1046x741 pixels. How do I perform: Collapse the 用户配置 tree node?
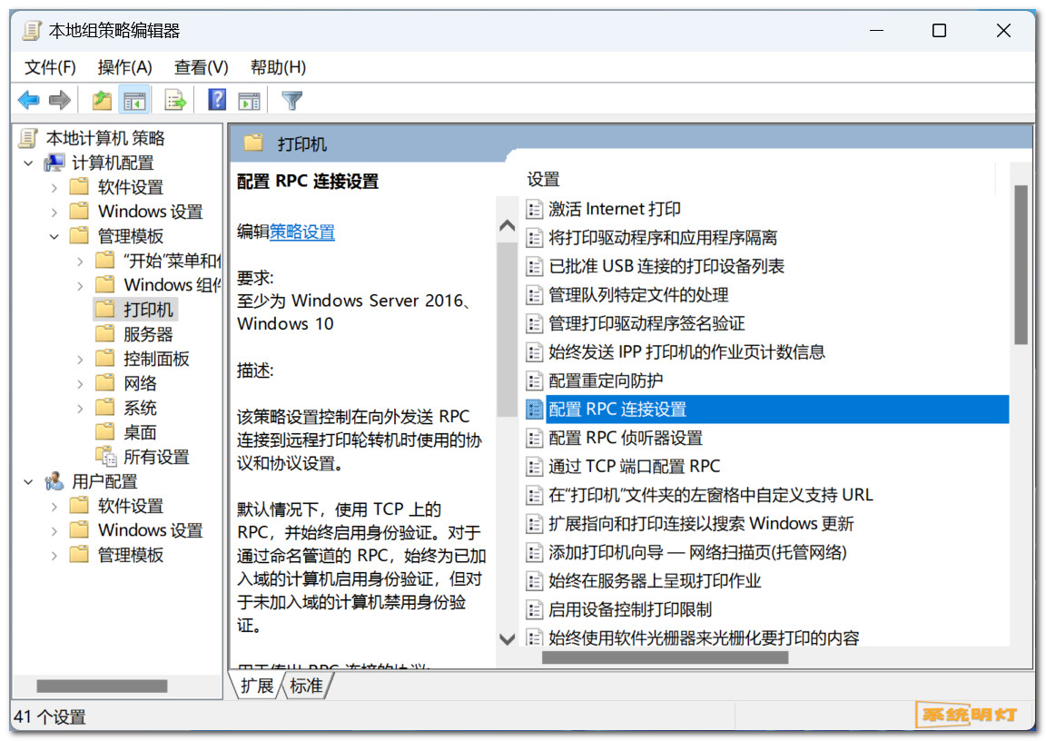click(x=28, y=481)
